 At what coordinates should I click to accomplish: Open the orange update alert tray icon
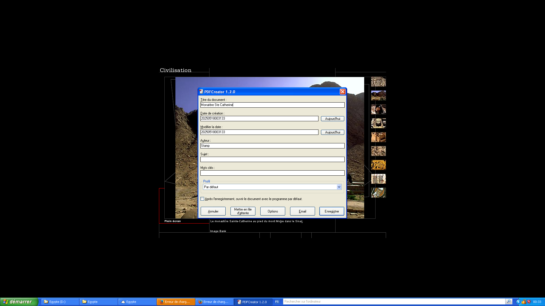(524, 302)
